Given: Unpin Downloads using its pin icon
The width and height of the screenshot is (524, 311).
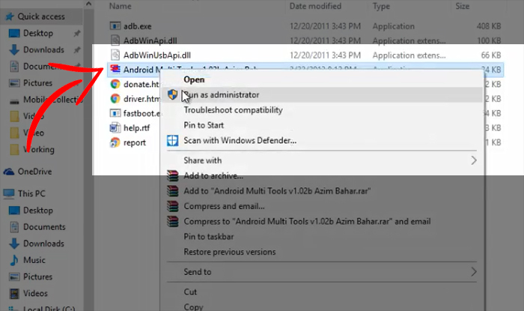Looking at the screenshot, I should click(x=77, y=49).
